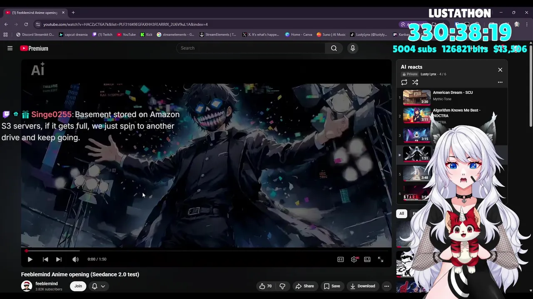Screen dimensions: 533x299
Task: Open Suno AI Music bookmark
Action: pyautogui.click(x=331, y=34)
